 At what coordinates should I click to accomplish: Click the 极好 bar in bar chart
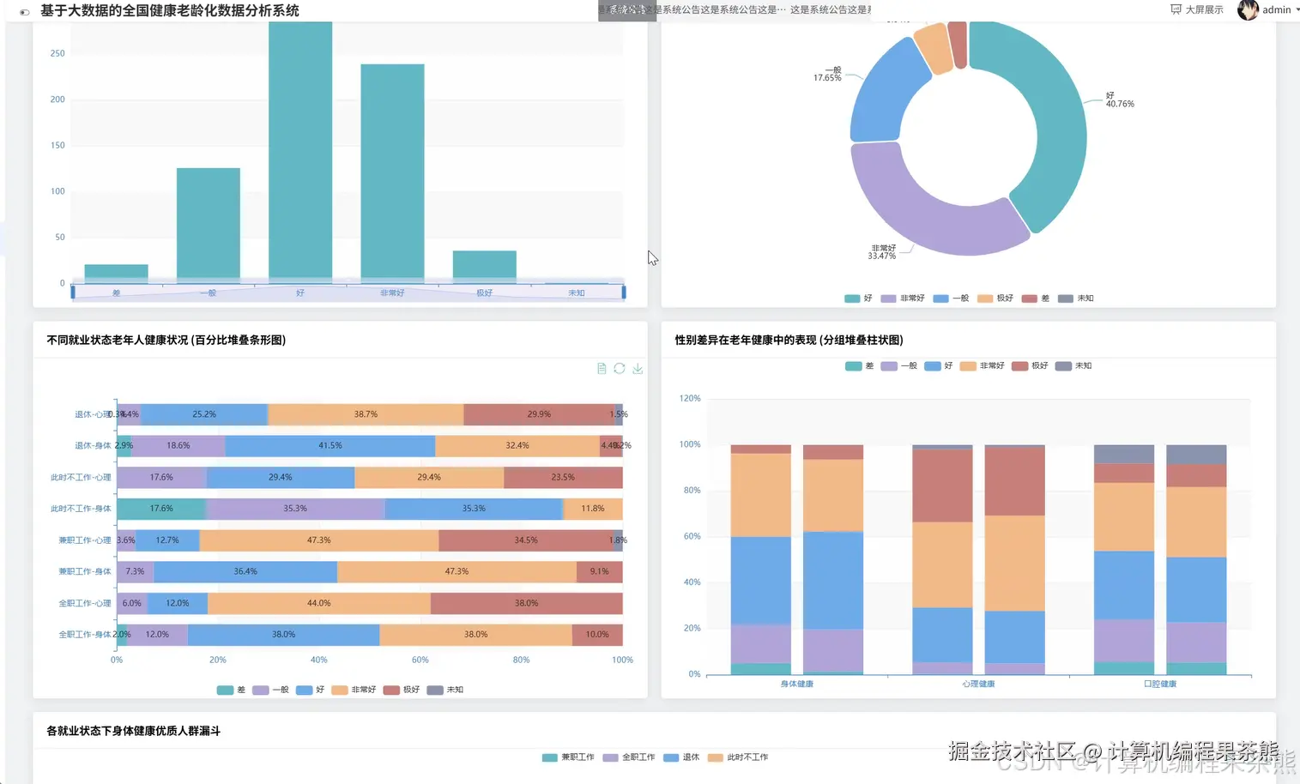click(485, 267)
